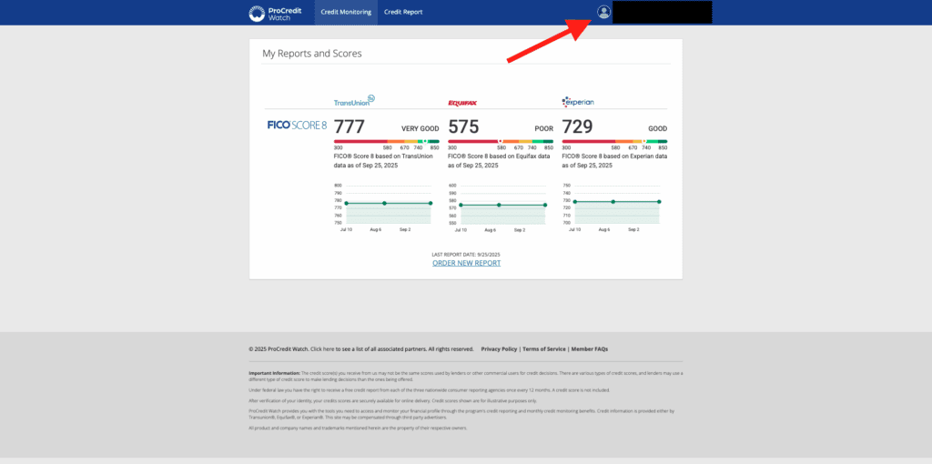The width and height of the screenshot is (932, 464).
Task: Click the FICO Score 8 logo
Action: coord(297,125)
